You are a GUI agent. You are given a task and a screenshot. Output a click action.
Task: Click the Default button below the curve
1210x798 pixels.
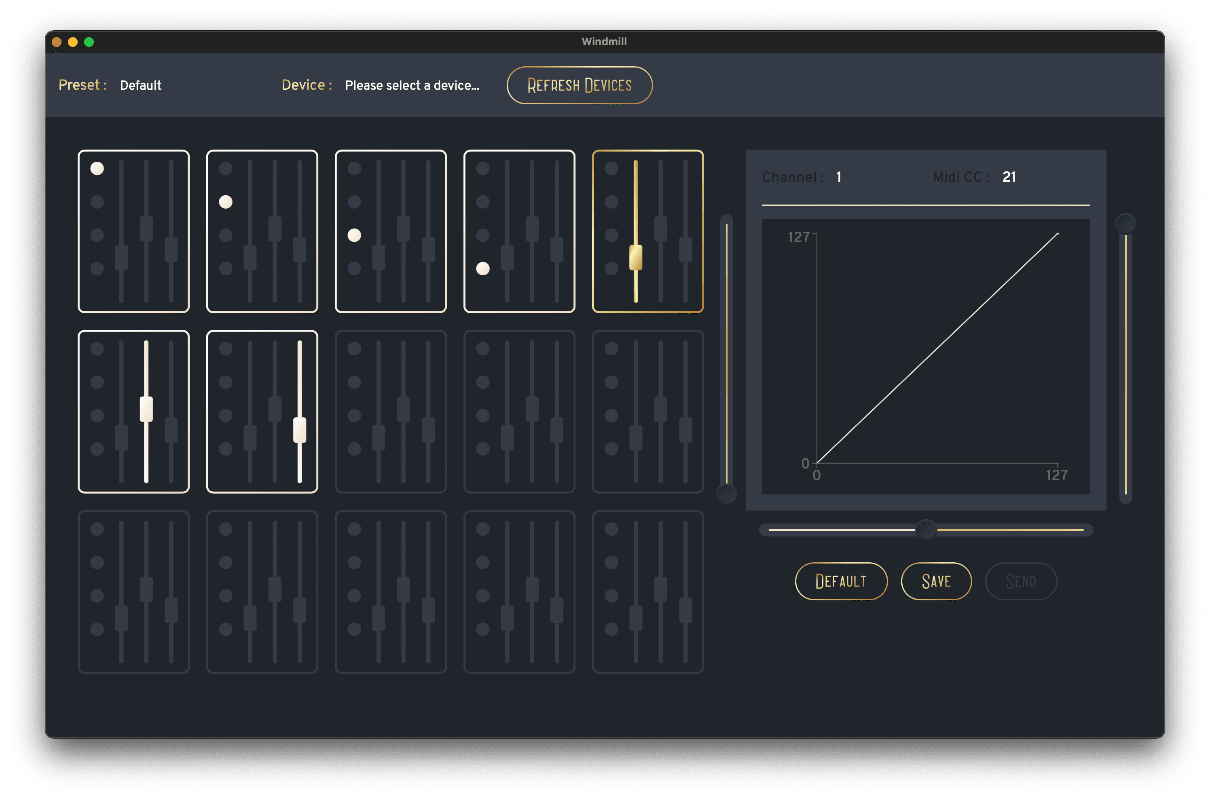[841, 581]
